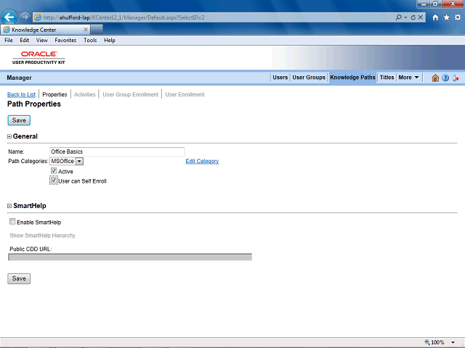Screen dimensions: 465x348
Task: Click the Edit Category link
Action: (202, 161)
